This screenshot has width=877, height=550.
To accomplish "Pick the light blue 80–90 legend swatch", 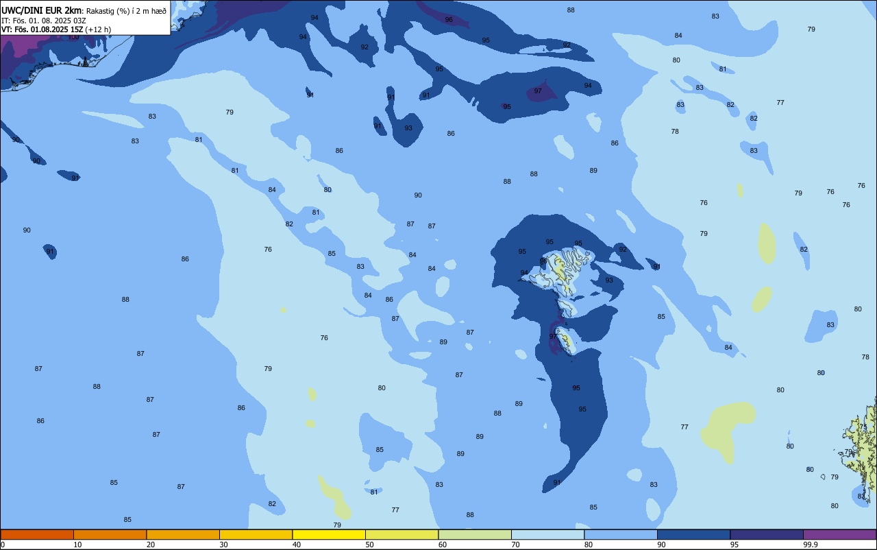I will tap(621, 534).
